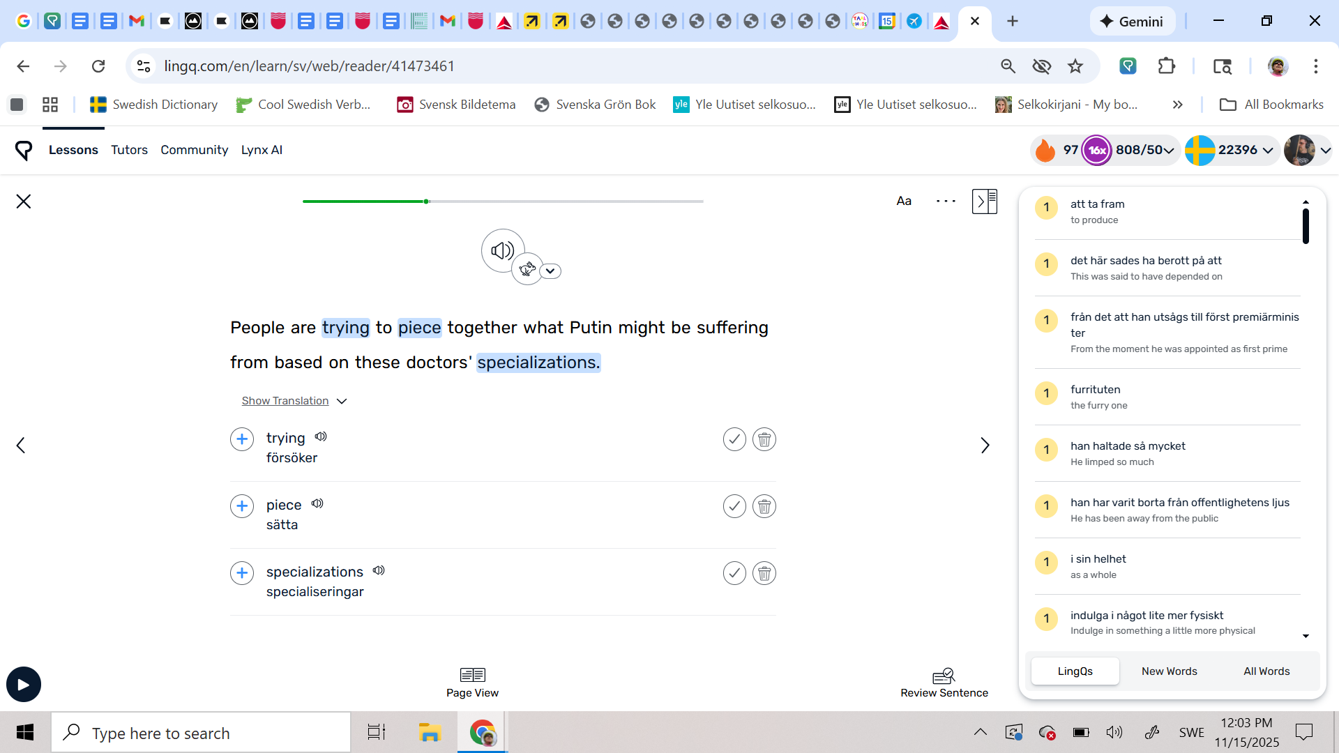This screenshot has height=753, width=1339.
Task: Open the Community menu item
Action: (194, 150)
